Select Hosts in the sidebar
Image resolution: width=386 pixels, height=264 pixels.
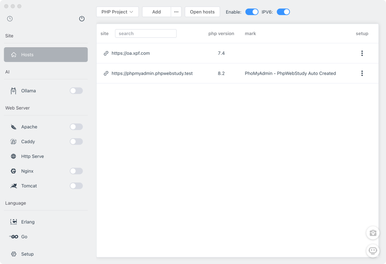click(46, 54)
